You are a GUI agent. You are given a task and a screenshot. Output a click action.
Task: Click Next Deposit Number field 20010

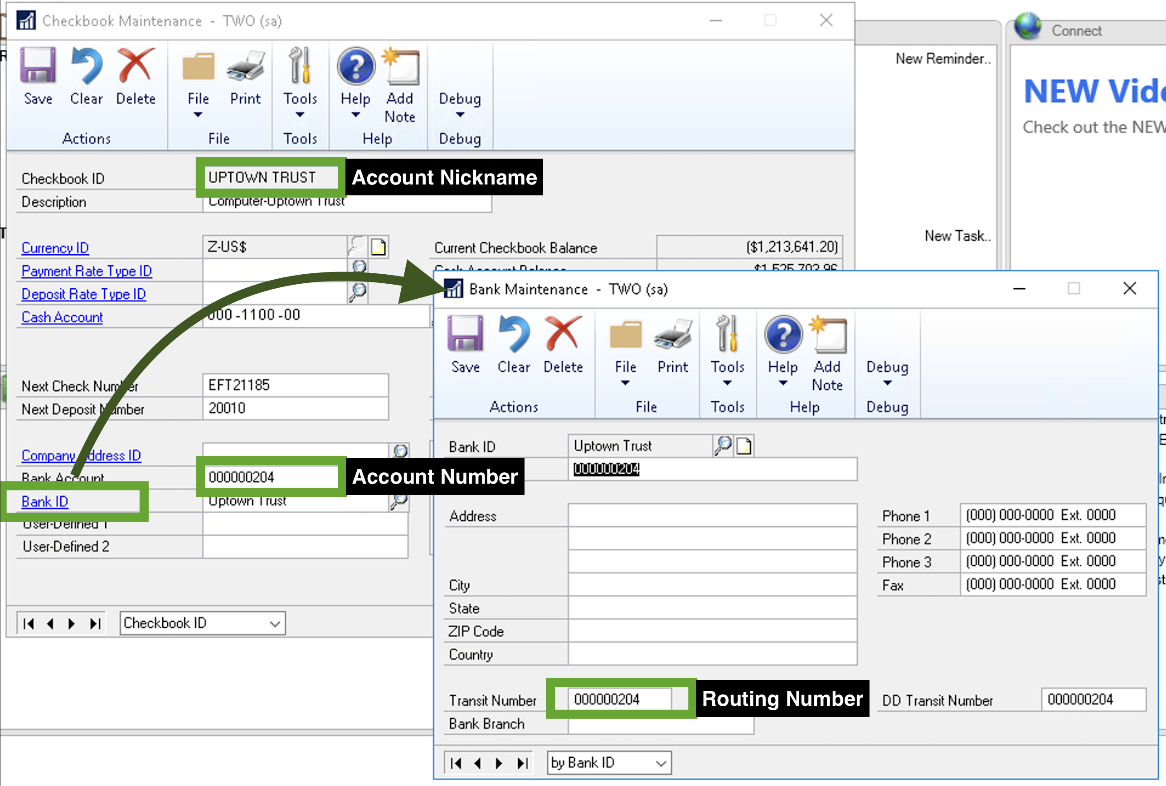tap(295, 408)
